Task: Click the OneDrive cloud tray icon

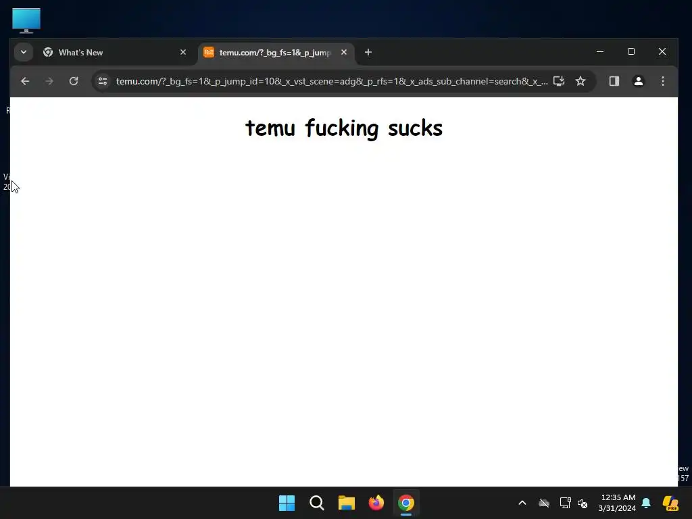Action: click(x=544, y=503)
